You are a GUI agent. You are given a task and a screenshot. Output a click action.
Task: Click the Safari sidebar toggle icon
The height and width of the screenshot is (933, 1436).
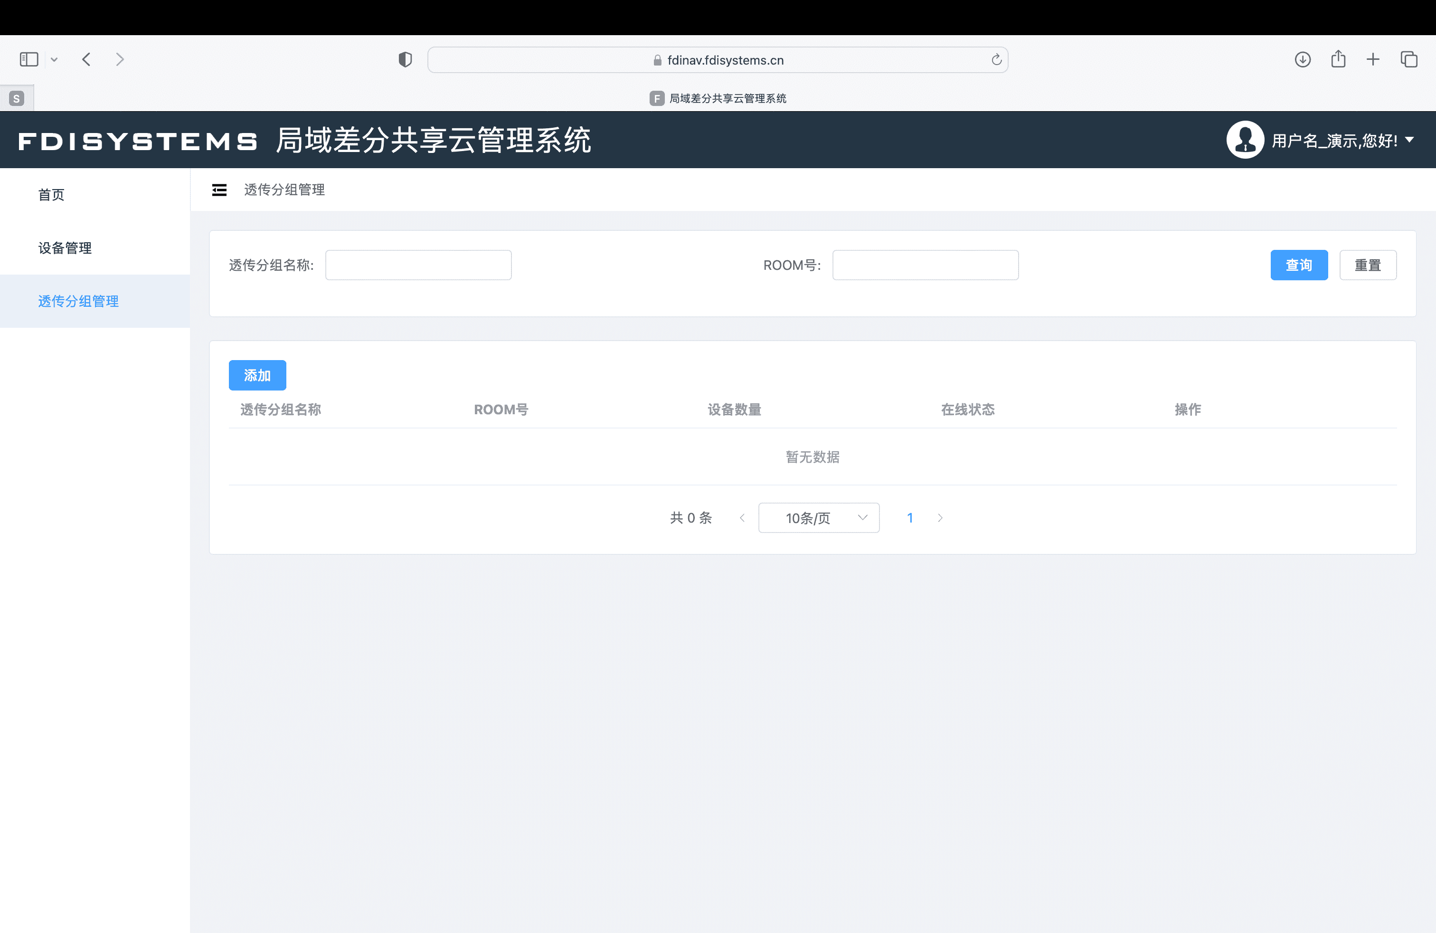point(29,59)
